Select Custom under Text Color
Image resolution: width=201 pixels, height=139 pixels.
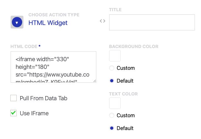pos(112,115)
